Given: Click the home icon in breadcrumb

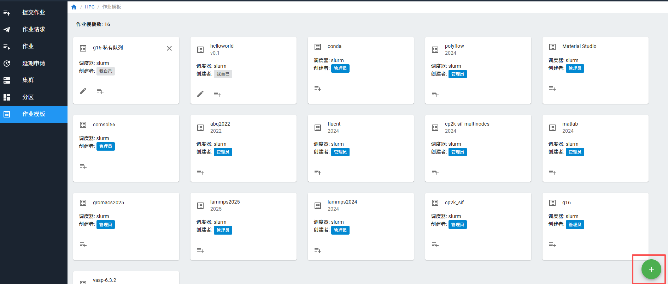Looking at the screenshot, I should coord(74,7).
